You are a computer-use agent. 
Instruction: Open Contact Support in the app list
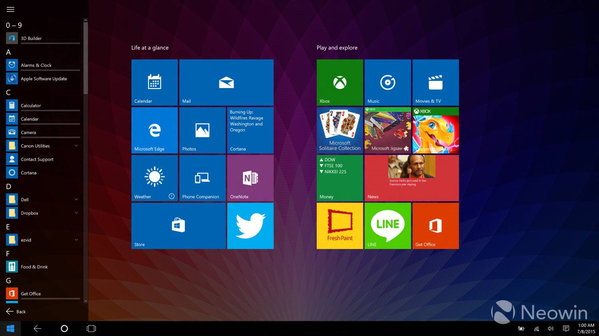point(43,159)
